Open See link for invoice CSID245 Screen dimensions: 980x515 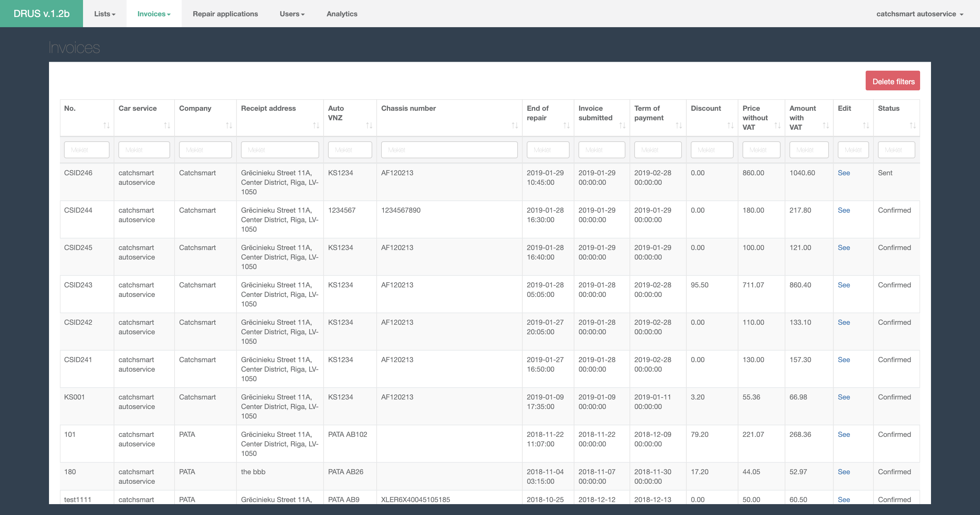(844, 248)
